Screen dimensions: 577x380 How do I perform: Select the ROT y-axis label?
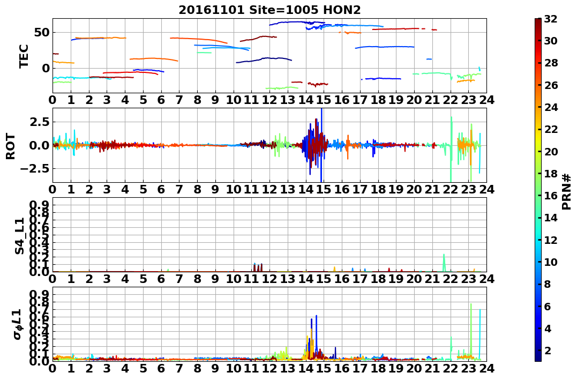(11, 146)
